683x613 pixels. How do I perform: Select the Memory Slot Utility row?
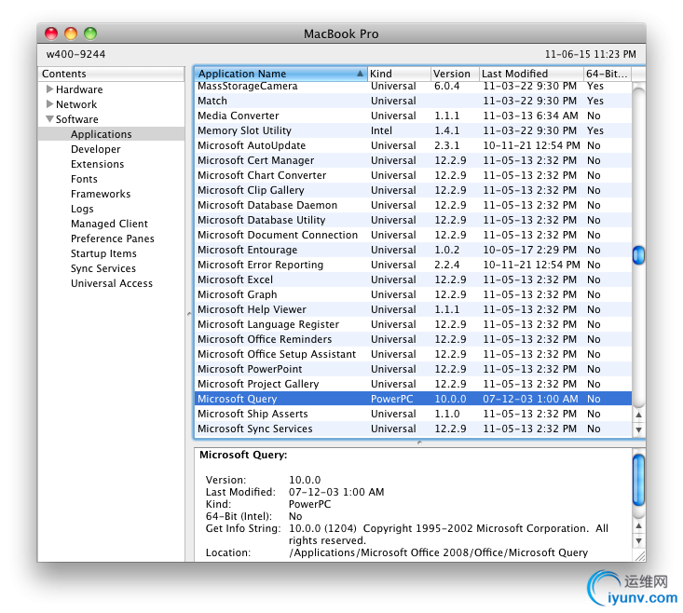point(413,130)
